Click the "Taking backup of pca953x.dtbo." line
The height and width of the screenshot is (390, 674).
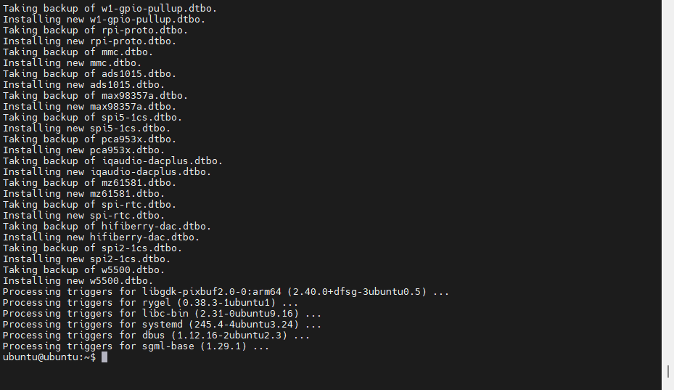tap(89, 139)
